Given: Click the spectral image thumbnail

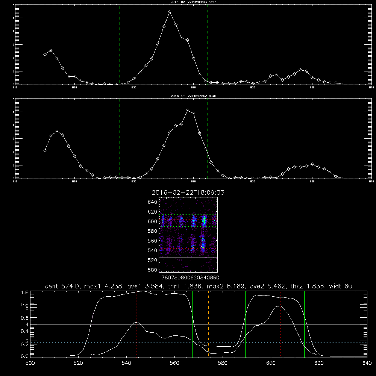Looking at the screenshot, I should (x=188, y=235).
